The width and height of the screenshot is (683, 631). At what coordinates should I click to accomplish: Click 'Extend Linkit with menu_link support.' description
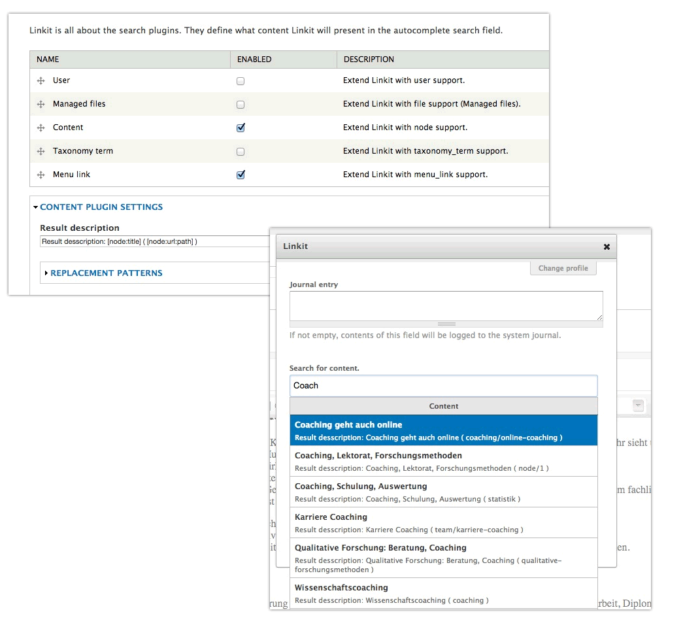click(415, 175)
